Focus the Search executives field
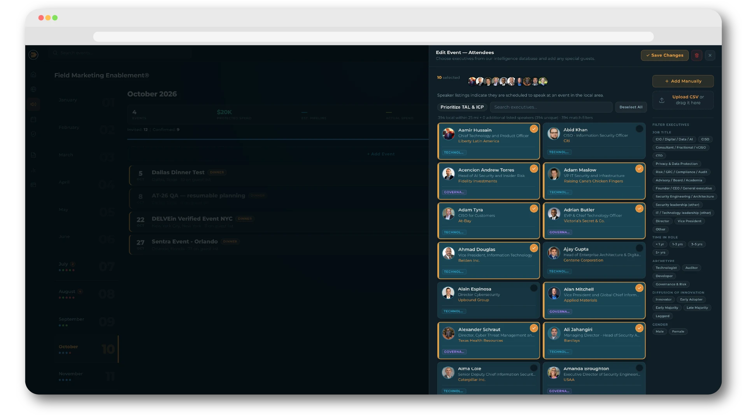The width and height of the screenshot is (747, 420). 551,107
